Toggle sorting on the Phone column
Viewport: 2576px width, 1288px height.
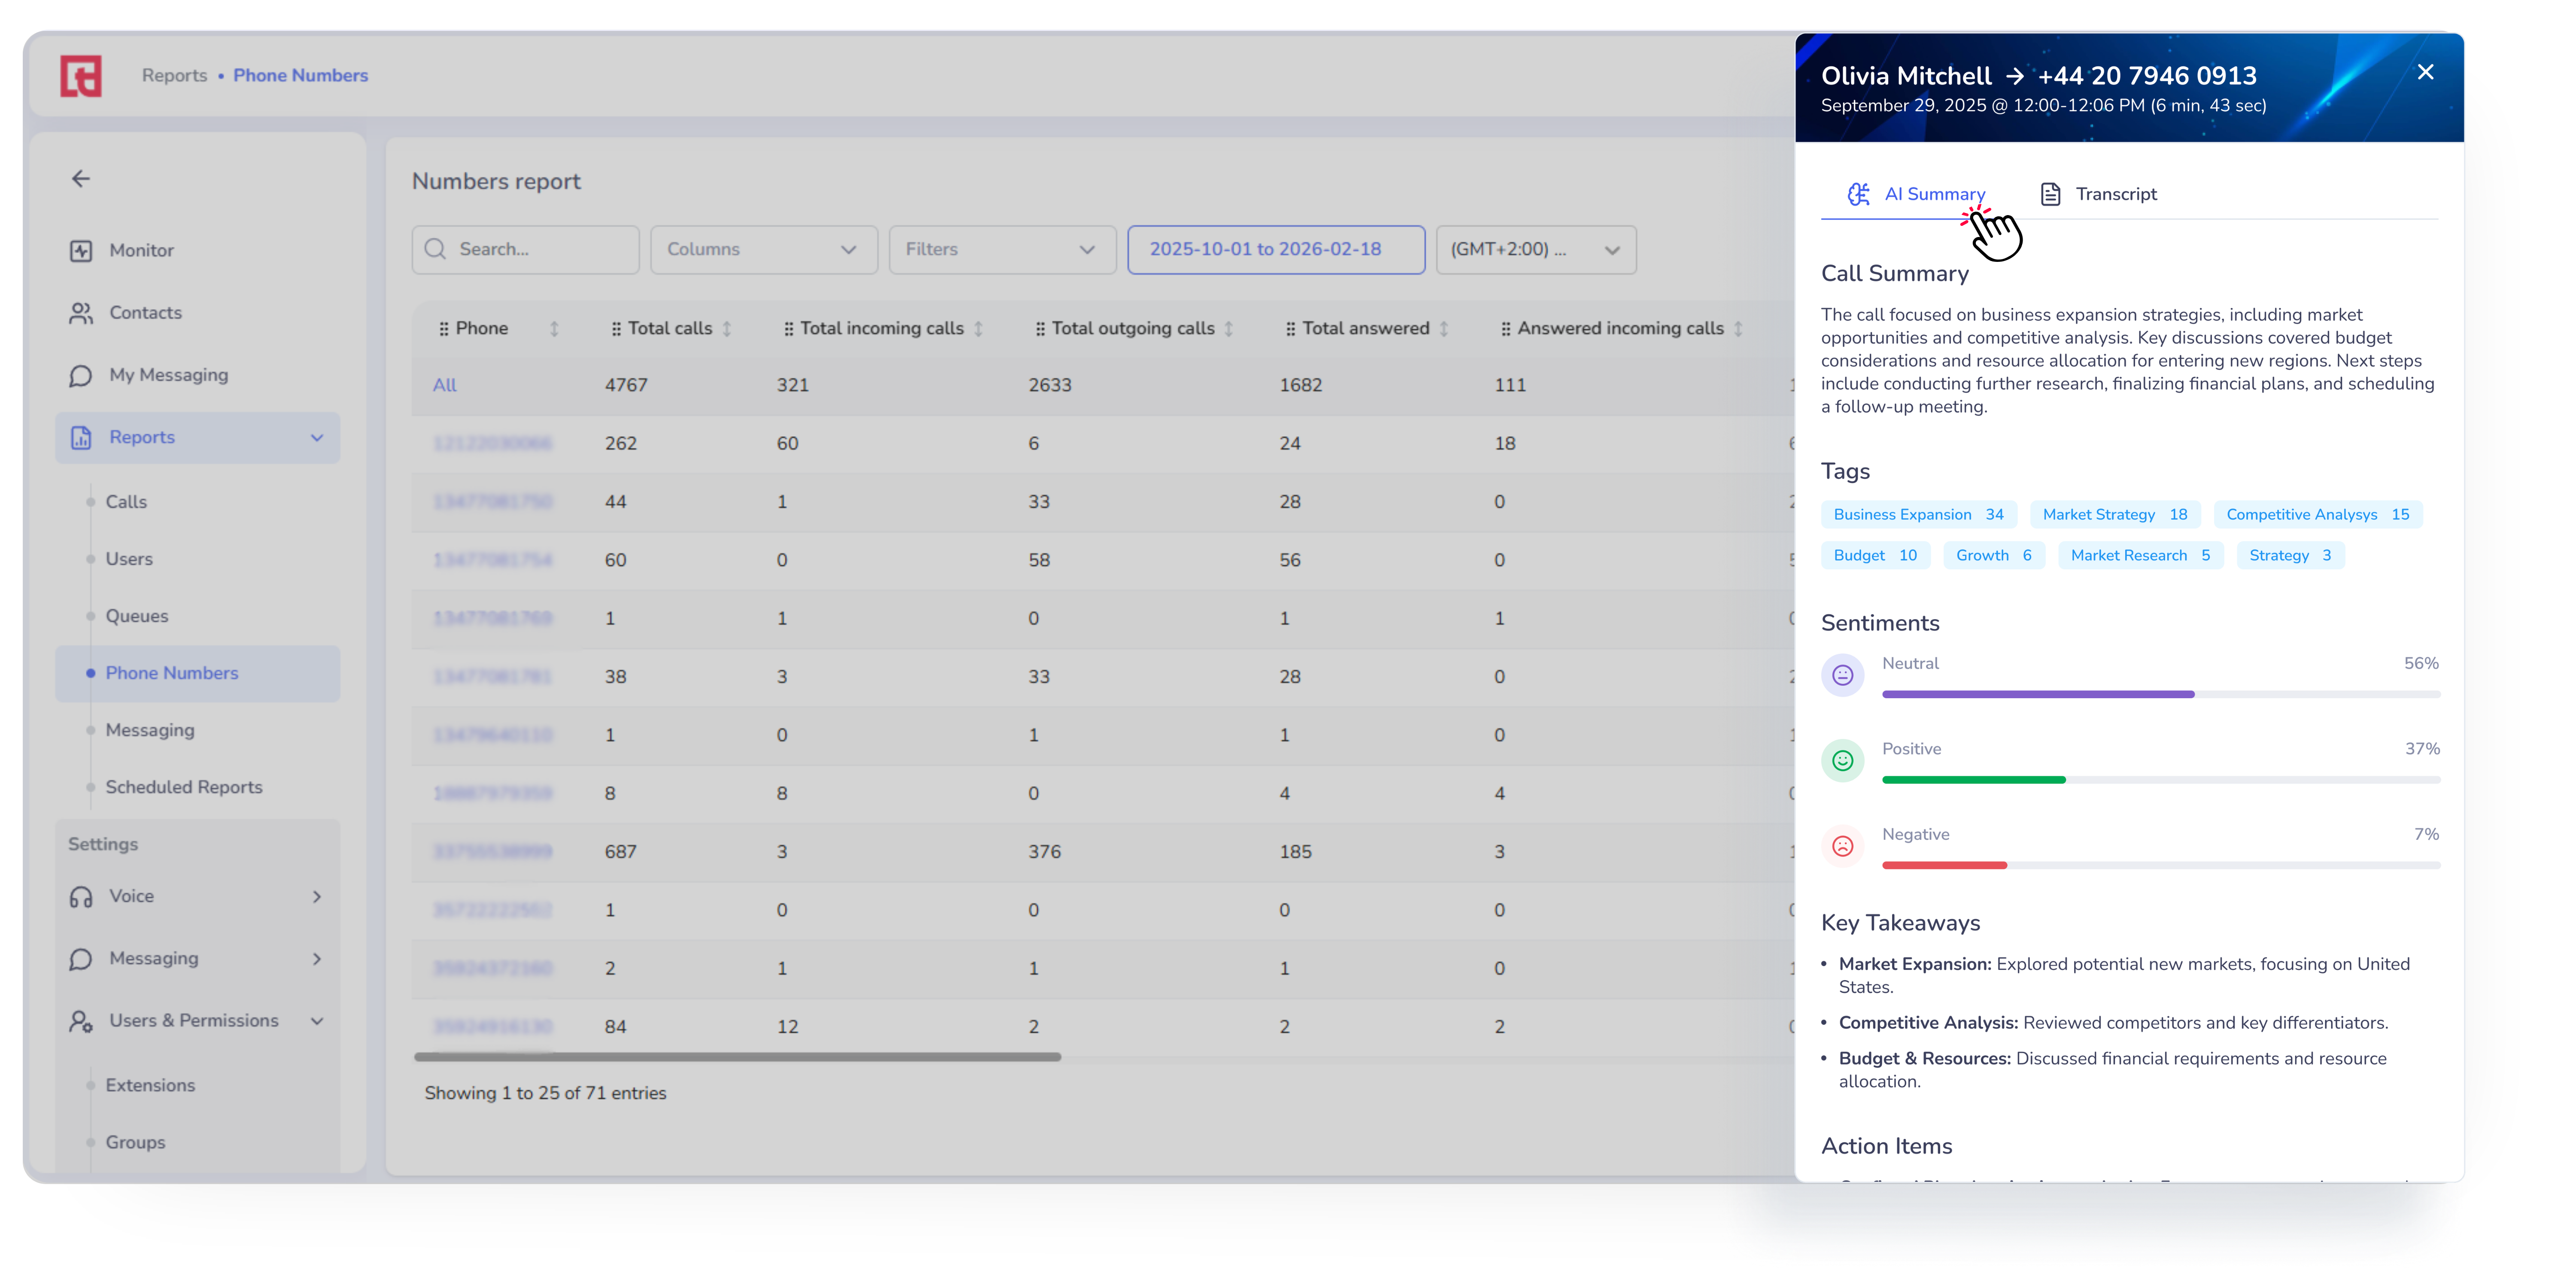[x=554, y=329]
